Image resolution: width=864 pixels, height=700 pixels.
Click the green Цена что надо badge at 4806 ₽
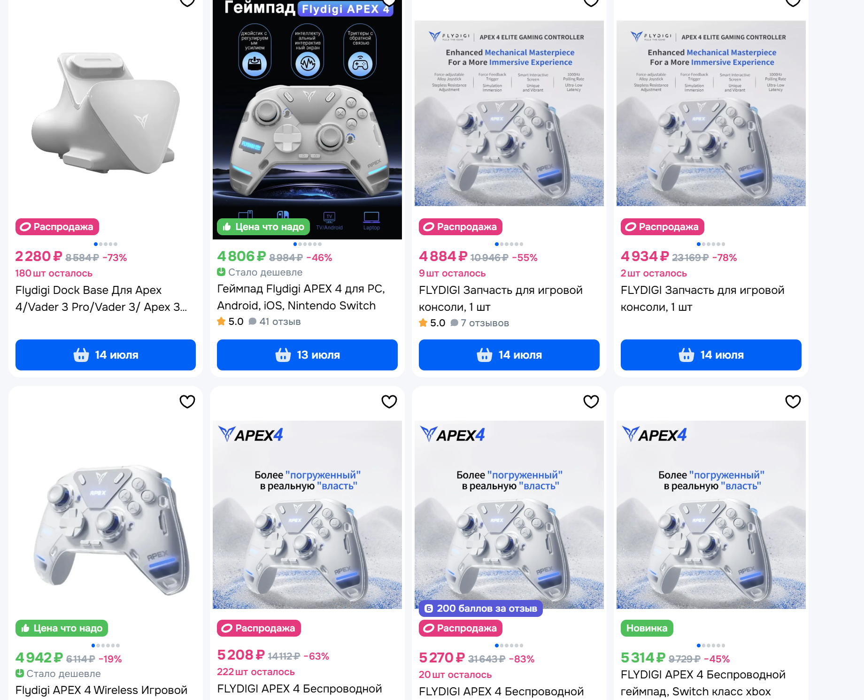click(263, 227)
